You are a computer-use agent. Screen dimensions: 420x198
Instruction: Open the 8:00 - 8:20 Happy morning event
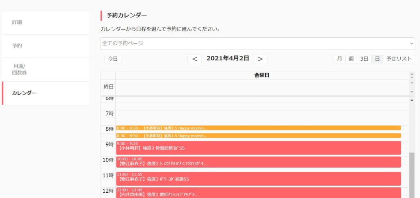[258, 128]
